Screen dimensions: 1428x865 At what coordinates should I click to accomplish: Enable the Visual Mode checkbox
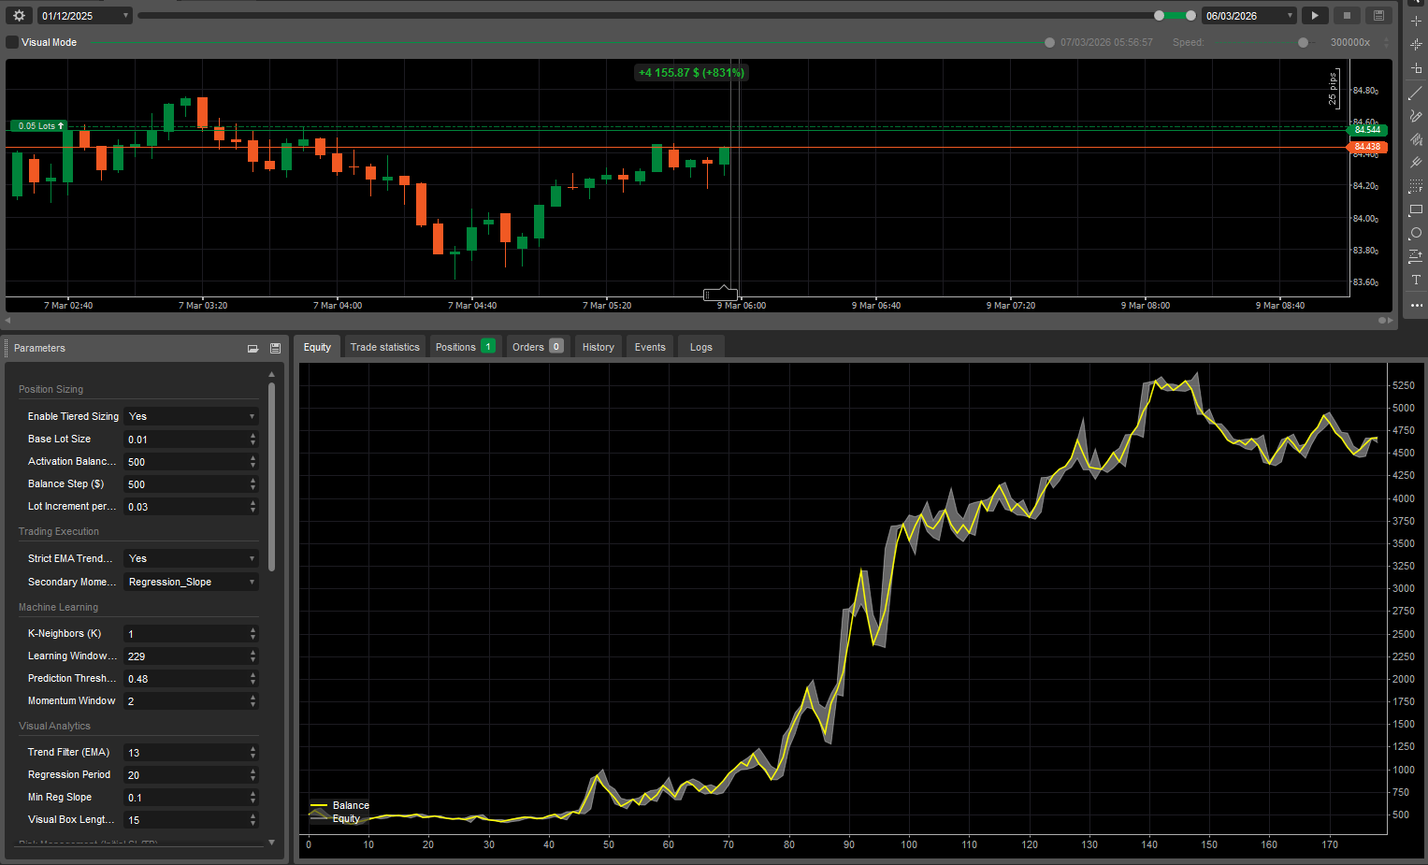[12, 42]
